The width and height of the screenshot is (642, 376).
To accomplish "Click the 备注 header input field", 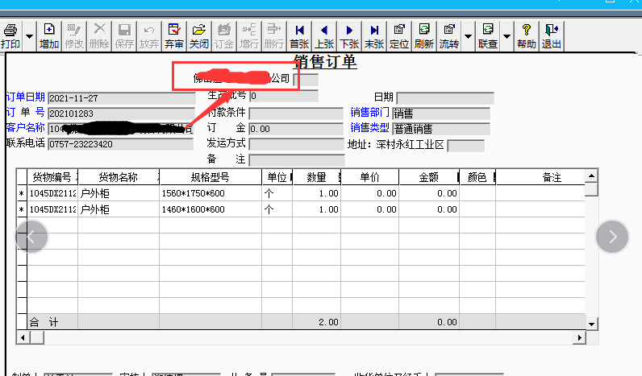I will [297, 159].
